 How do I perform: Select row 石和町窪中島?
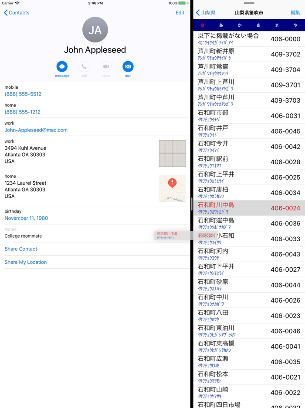[249, 223]
